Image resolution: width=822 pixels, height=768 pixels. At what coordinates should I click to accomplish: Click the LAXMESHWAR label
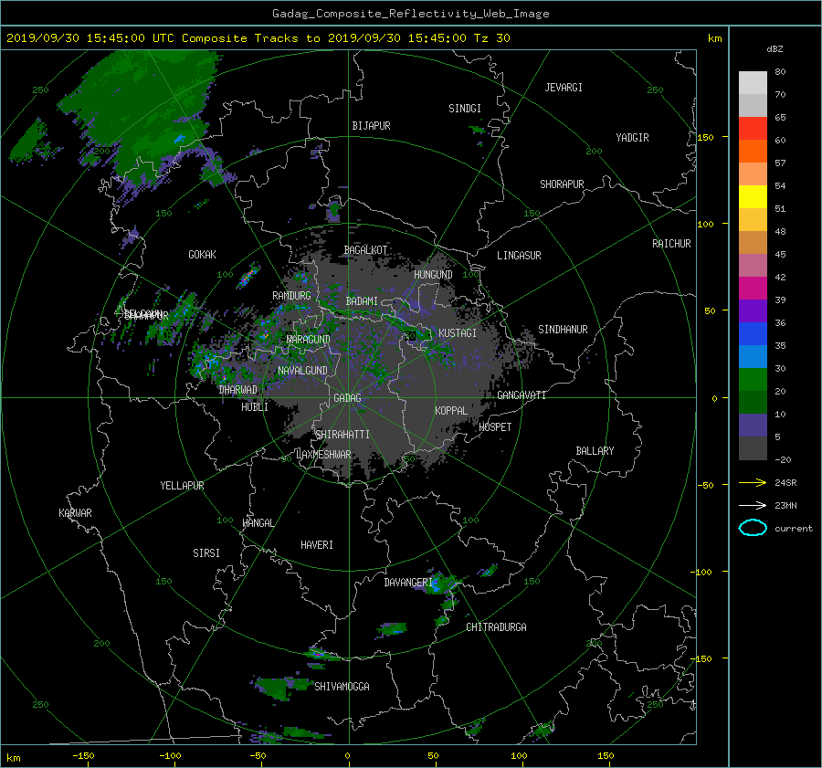point(323,455)
